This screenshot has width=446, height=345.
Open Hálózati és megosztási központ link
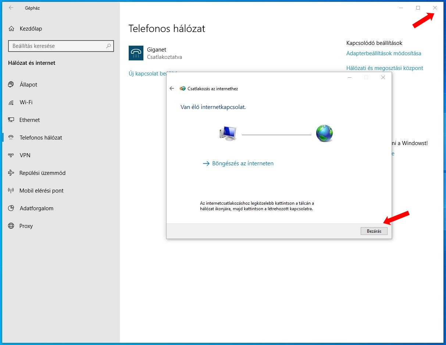point(385,68)
